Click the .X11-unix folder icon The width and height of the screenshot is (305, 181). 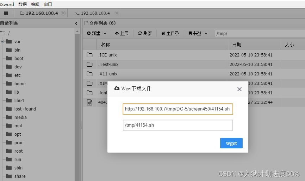(x=89, y=74)
